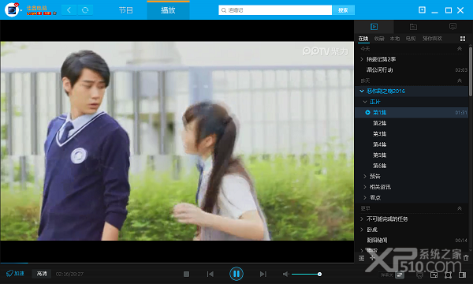The height and width of the screenshot is (284, 473).
Task: Expand the 不可能完成的任务 entry
Action: (x=362, y=219)
